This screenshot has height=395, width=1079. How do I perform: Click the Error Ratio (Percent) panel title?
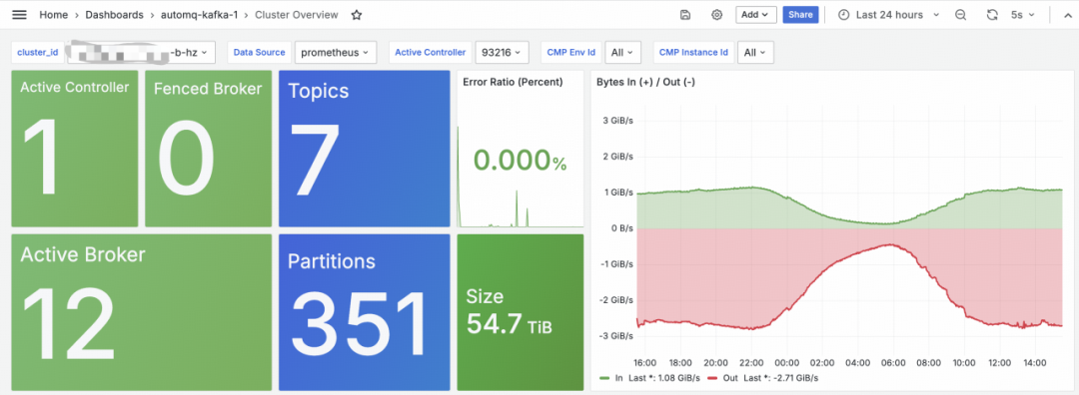click(x=513, y=82)
